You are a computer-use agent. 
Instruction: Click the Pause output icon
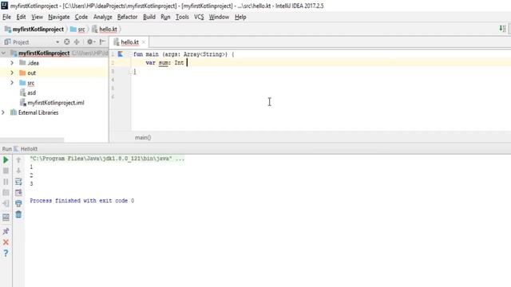(x=6, y=182)
